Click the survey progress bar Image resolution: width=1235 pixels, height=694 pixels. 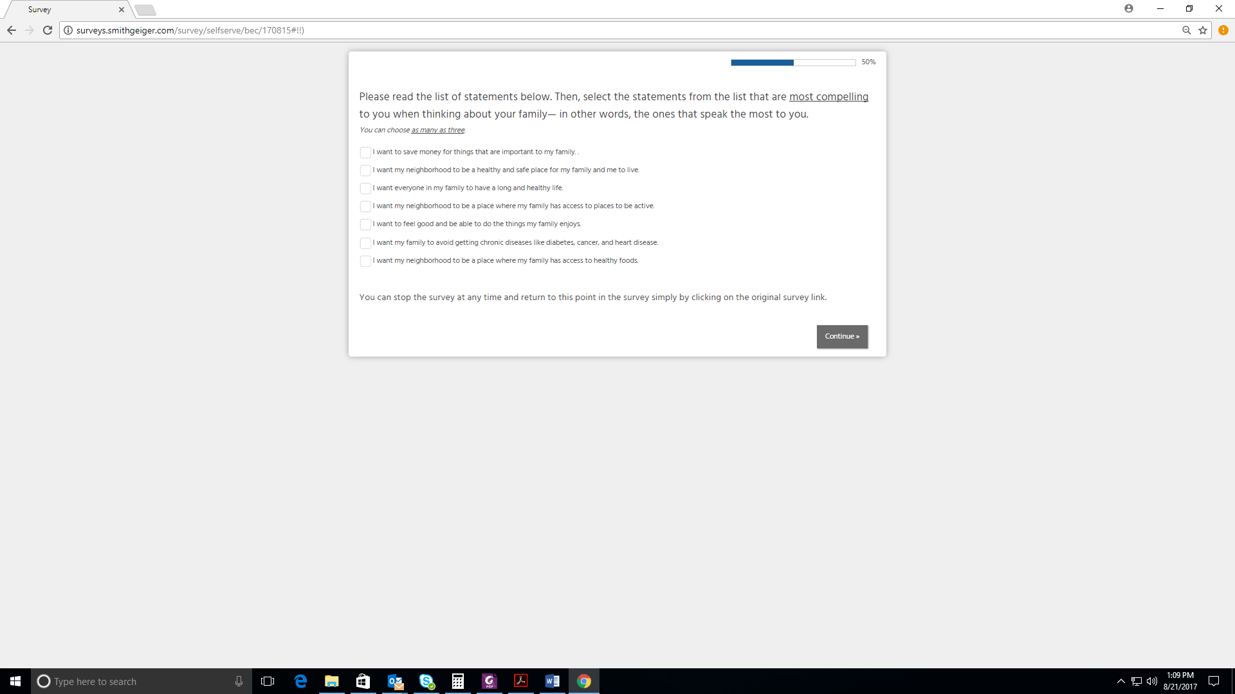[x=792, y=62]
